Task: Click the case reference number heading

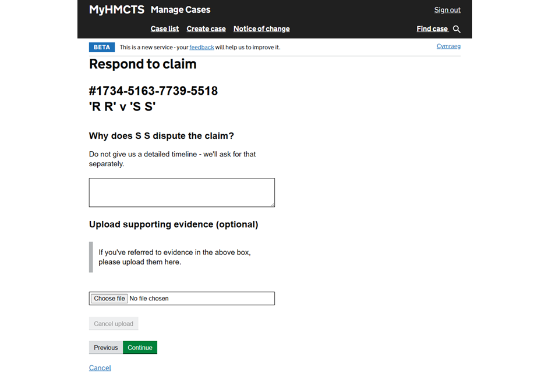Action: (x=153, y=91)
